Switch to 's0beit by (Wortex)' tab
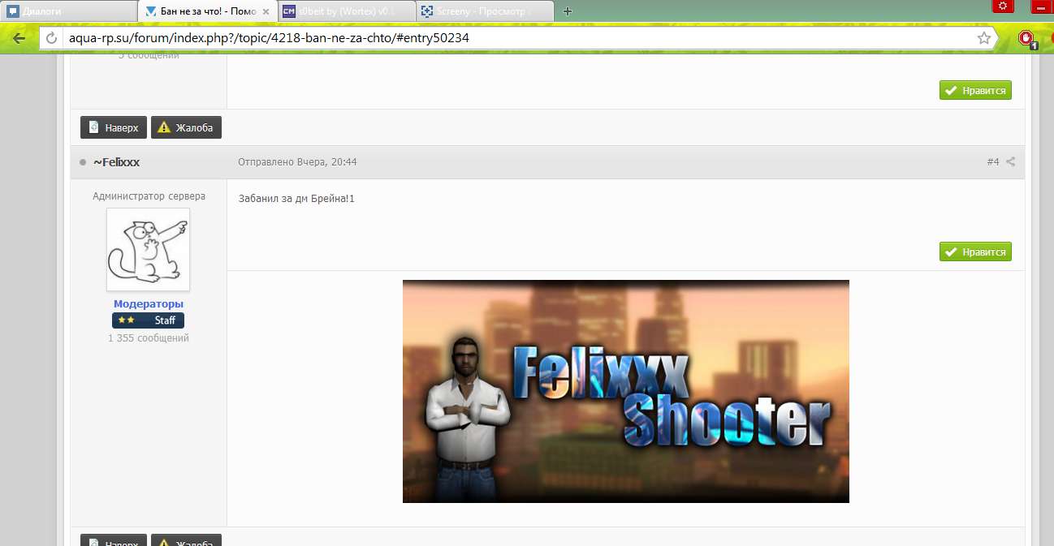This screenshot has height=546, width=1054. (348, 11)
